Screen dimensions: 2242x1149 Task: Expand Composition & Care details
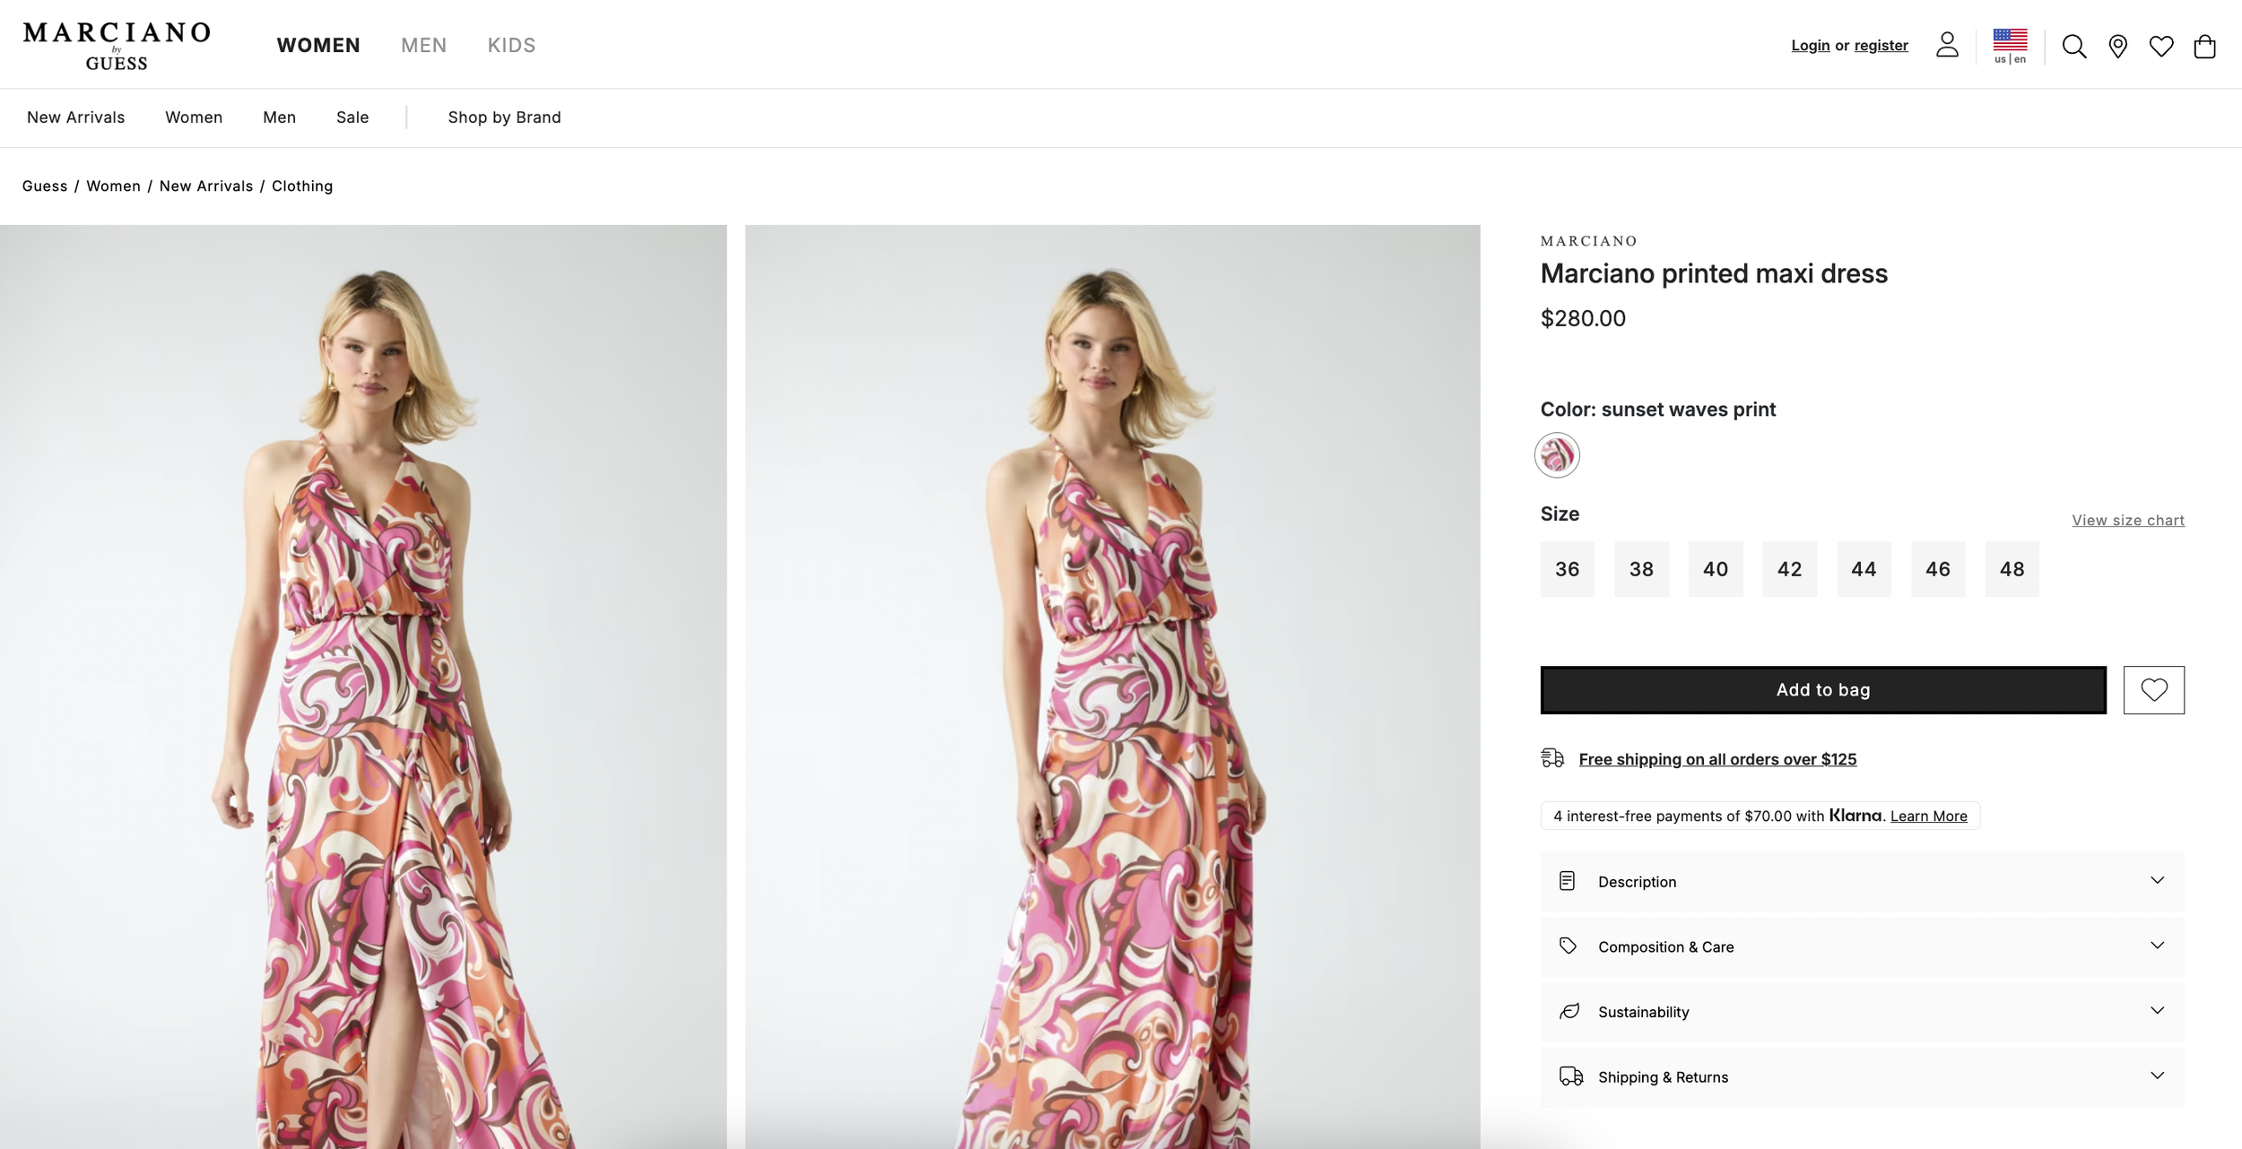[x=1862, y=946]
